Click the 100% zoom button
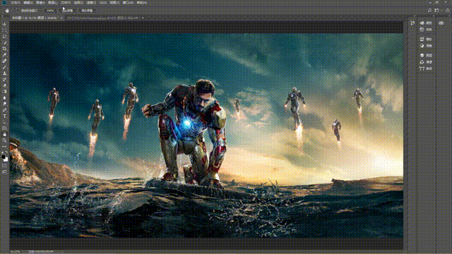452x254 pixels. point(50,11)
